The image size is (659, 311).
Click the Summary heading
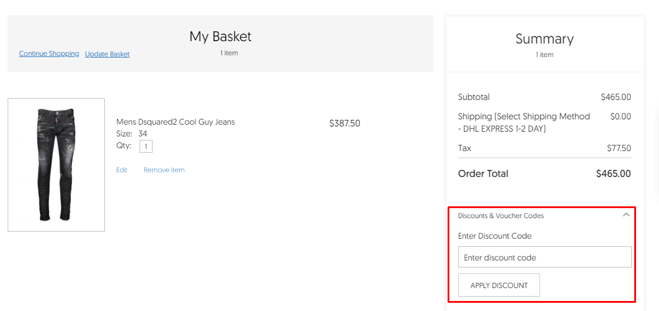pyautogui.click(x=544, y=39)
